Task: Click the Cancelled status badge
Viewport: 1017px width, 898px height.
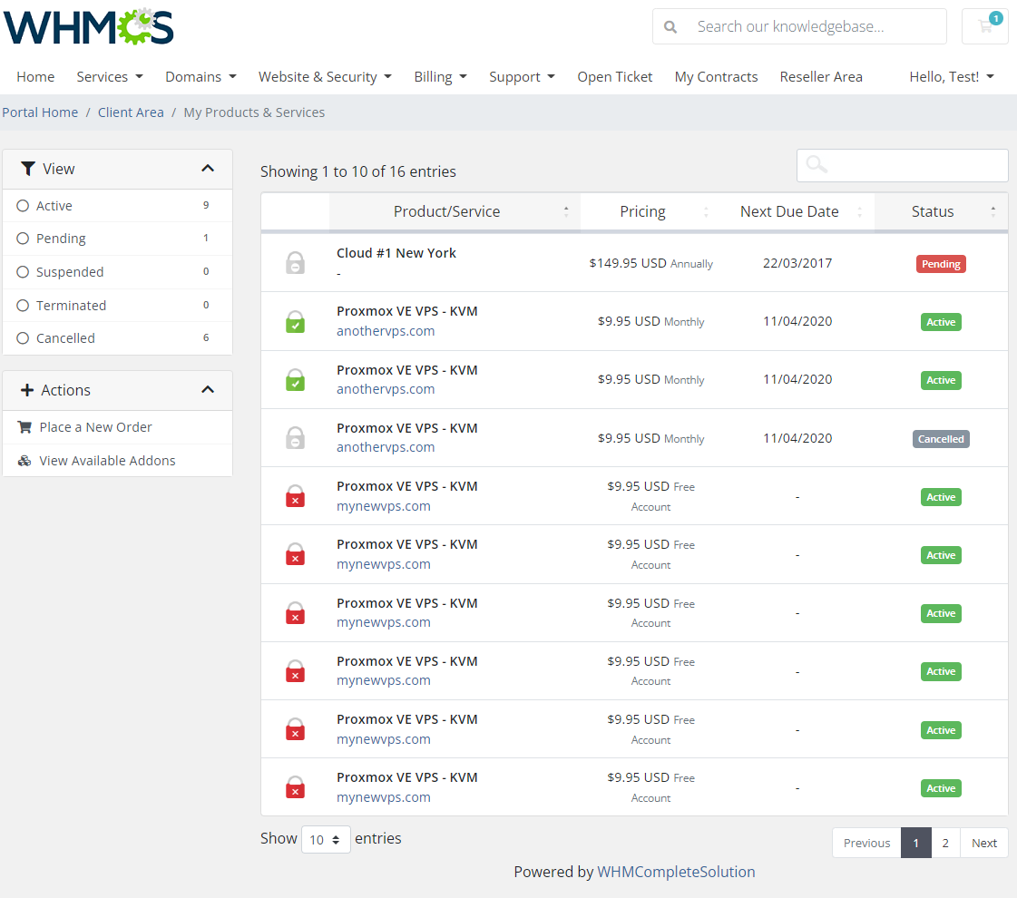Action: pyautogui.click(x=941, y=439)
